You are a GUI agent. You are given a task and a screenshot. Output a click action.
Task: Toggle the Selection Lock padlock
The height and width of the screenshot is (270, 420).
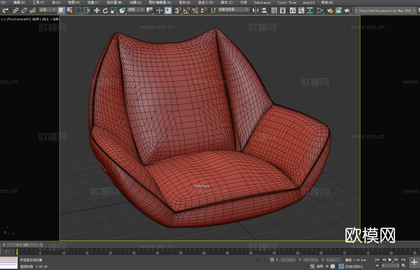point(265,260)
